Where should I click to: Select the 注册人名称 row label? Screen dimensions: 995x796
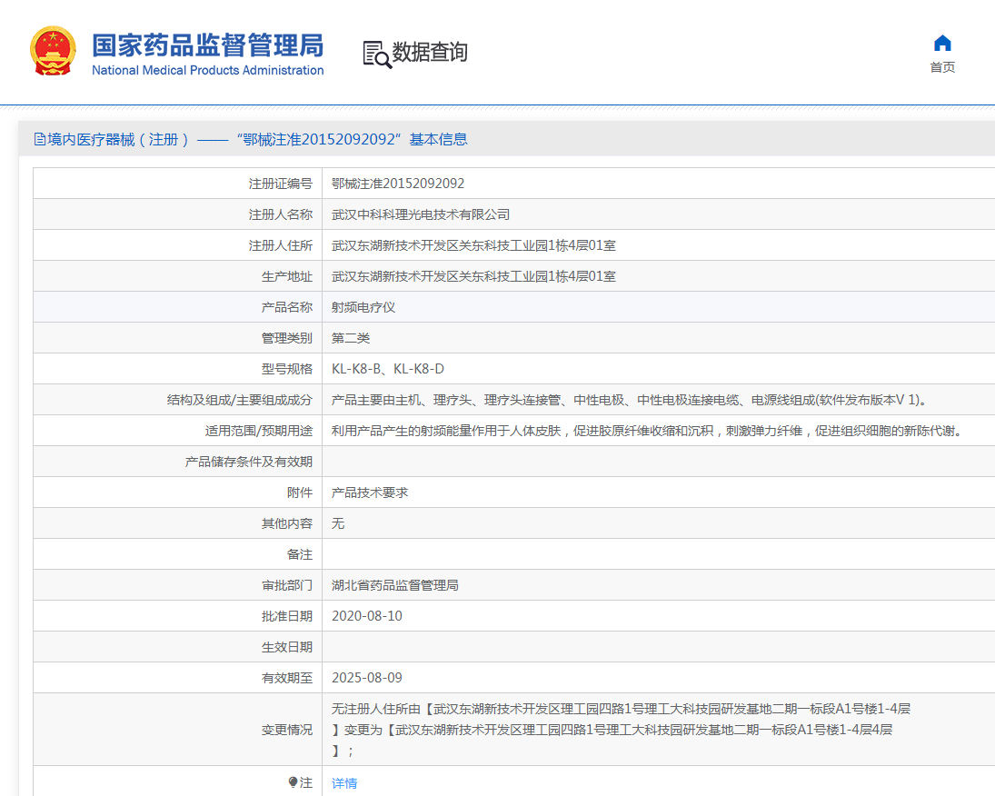(281, 214)
